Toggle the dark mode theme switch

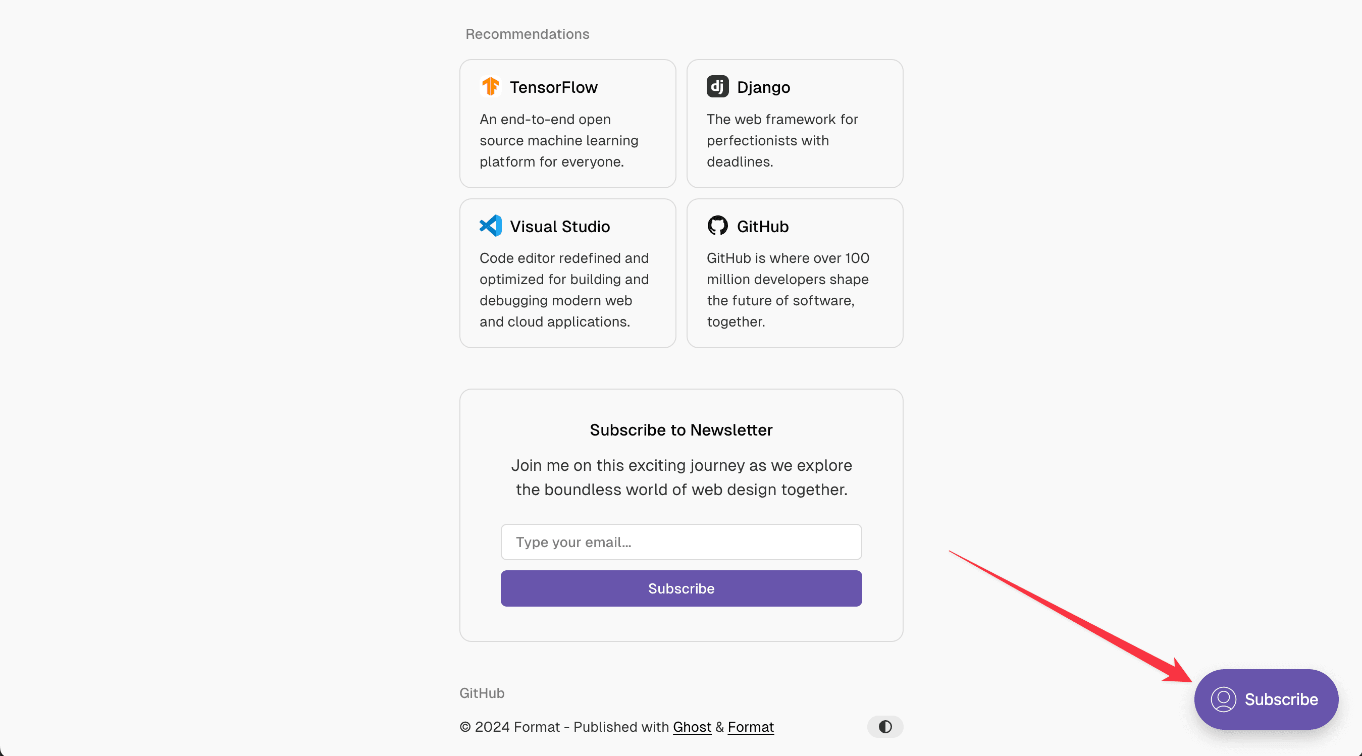(885, 727)
